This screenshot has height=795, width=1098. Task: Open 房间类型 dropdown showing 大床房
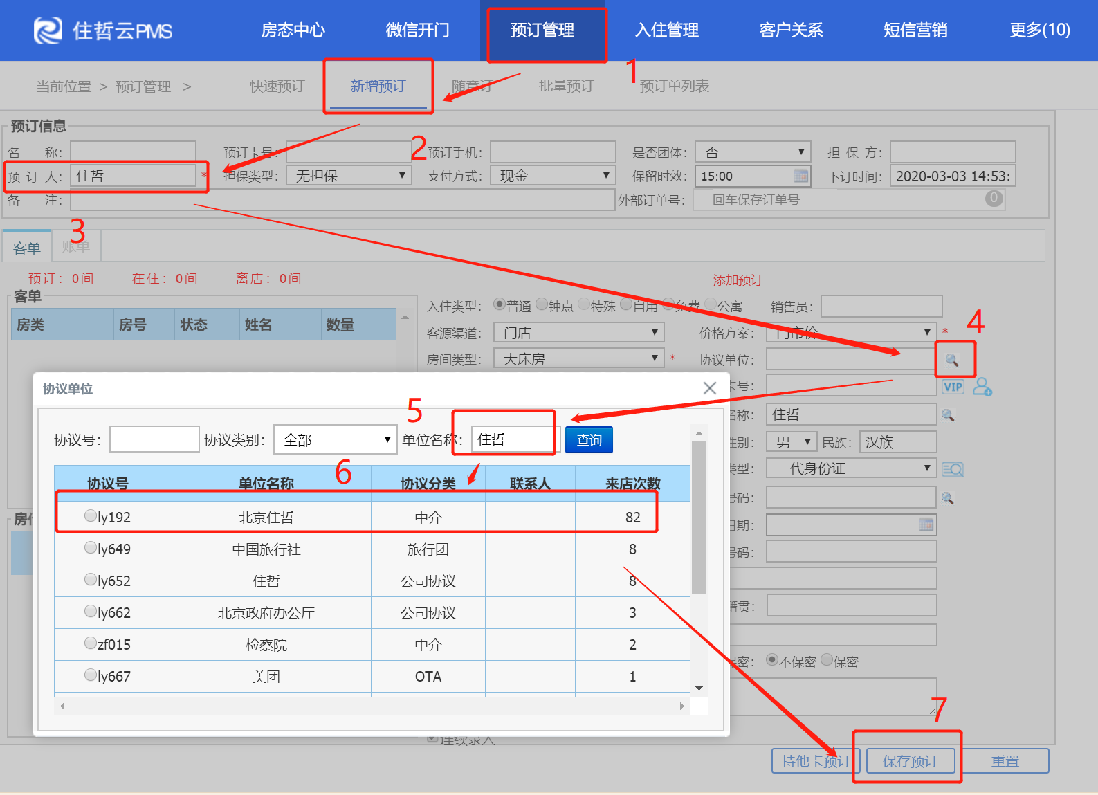coord(579,359)
